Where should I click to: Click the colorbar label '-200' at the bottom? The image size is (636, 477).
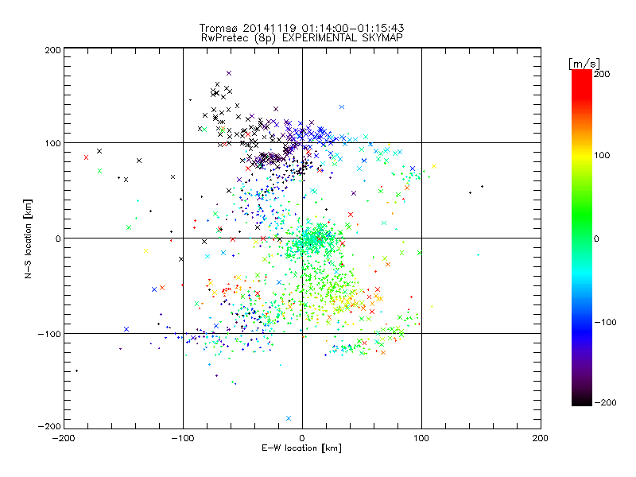pyautogui.click(x=605, y=402)
